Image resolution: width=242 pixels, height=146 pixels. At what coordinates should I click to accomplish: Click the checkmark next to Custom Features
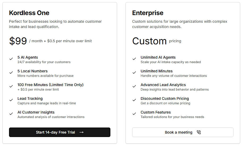pyautogui.click(x=134, y=114)
